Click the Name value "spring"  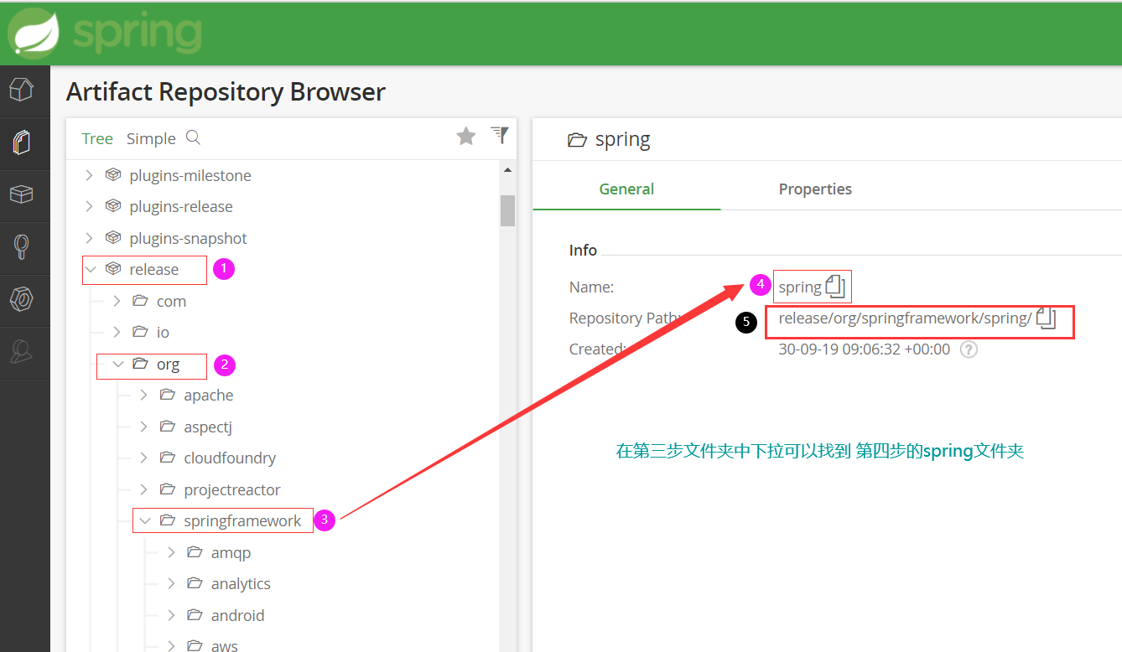tap(800, 287)
